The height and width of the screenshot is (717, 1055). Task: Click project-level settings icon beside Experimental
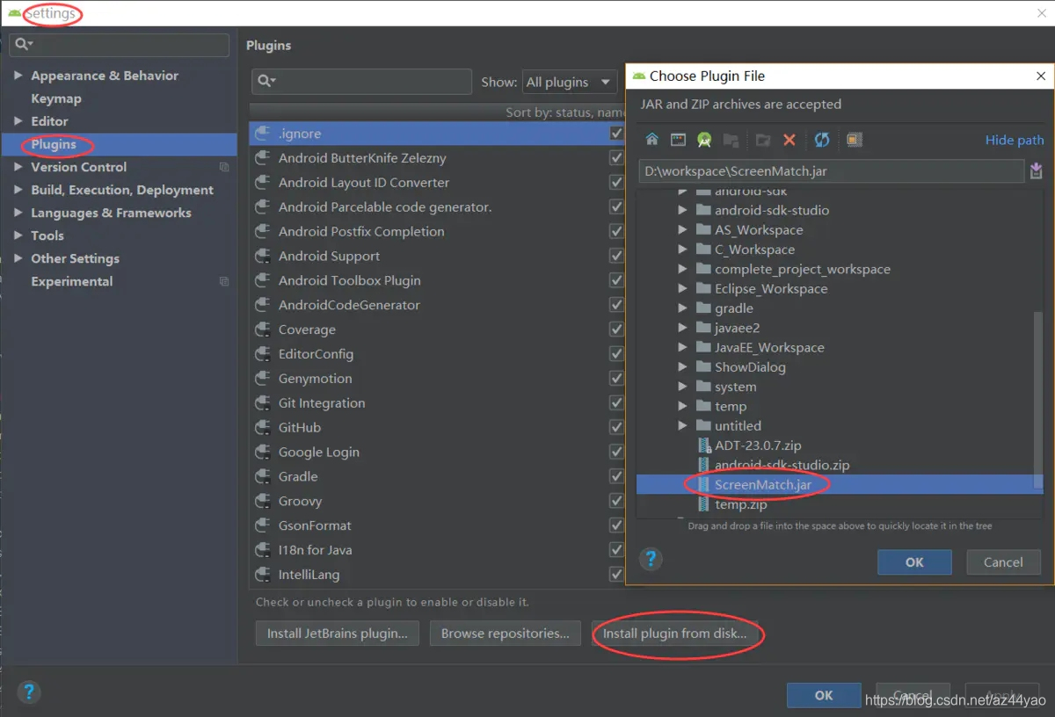pyautogui.click(x=224, y=281)
